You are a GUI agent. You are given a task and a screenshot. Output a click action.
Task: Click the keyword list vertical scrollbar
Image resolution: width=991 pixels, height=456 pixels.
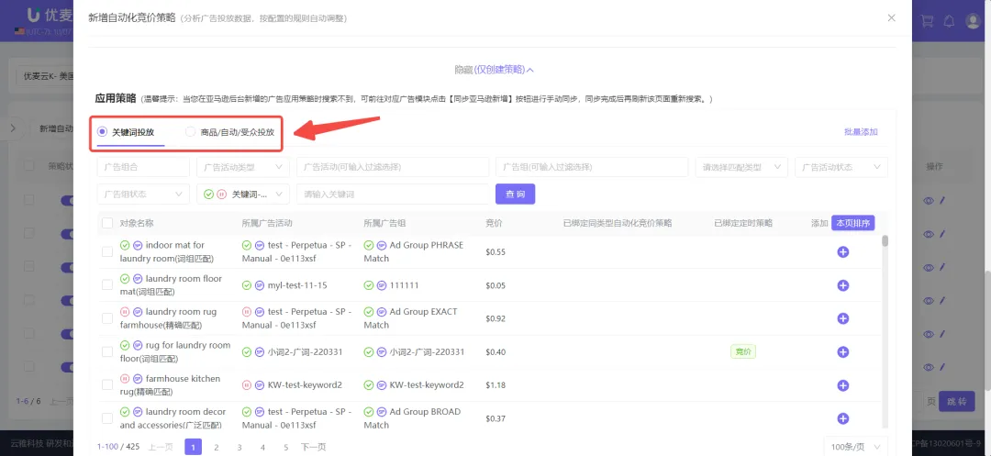(885, 240)
